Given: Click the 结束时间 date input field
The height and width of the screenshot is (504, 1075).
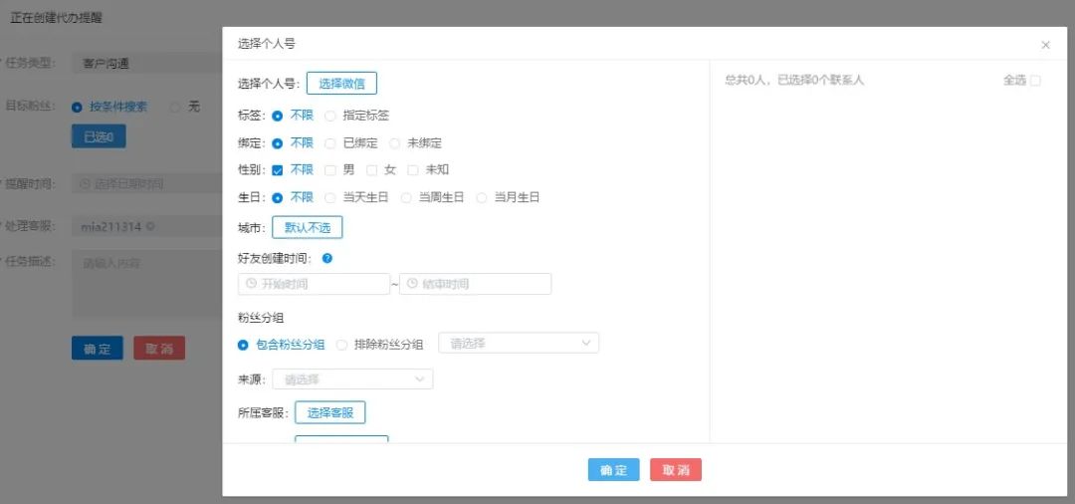Looking at the screenshot, I should (483, 284).
